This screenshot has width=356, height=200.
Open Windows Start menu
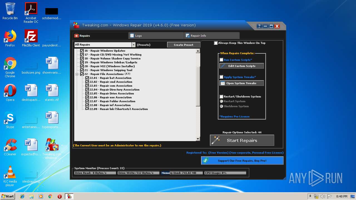[x=8, y=196]
